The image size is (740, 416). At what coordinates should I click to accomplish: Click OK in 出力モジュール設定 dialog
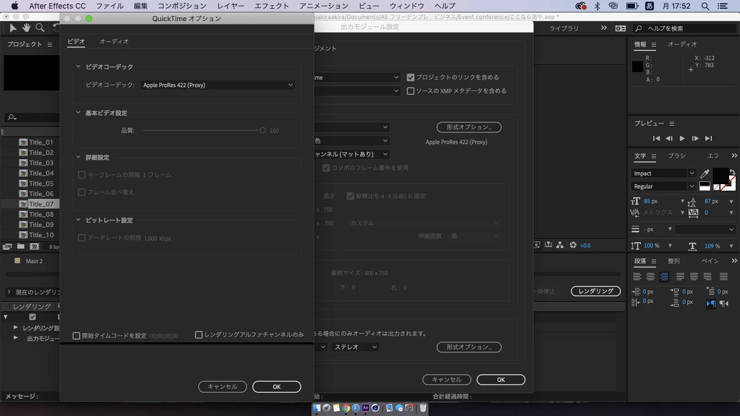(501, 380)
